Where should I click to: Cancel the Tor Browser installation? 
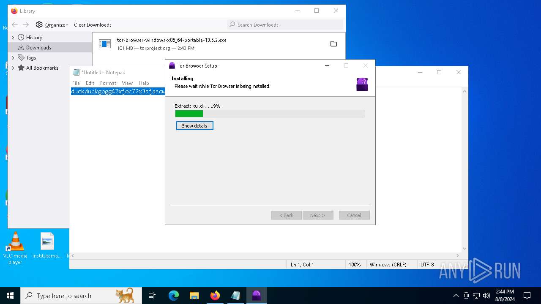(354, 215)
